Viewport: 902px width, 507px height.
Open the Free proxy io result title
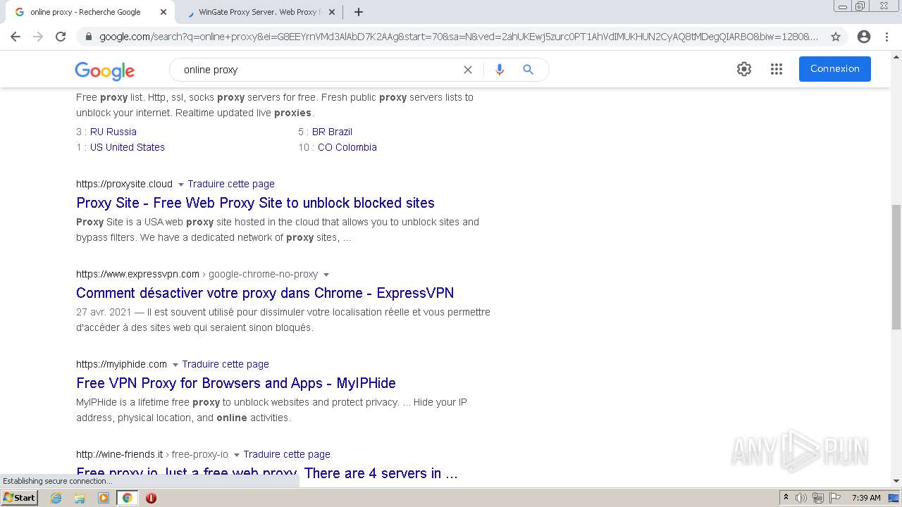[267, 473]
